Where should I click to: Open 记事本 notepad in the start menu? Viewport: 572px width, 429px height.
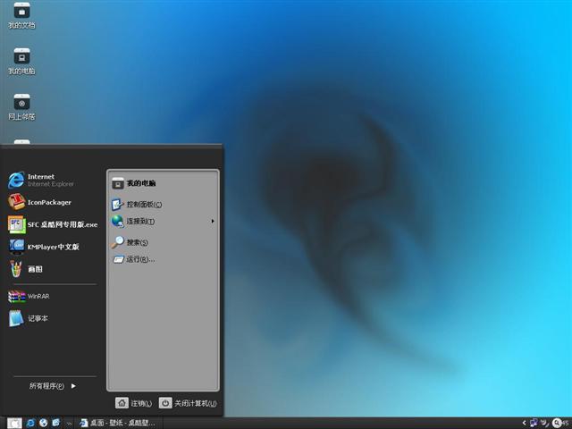[28, 318]
